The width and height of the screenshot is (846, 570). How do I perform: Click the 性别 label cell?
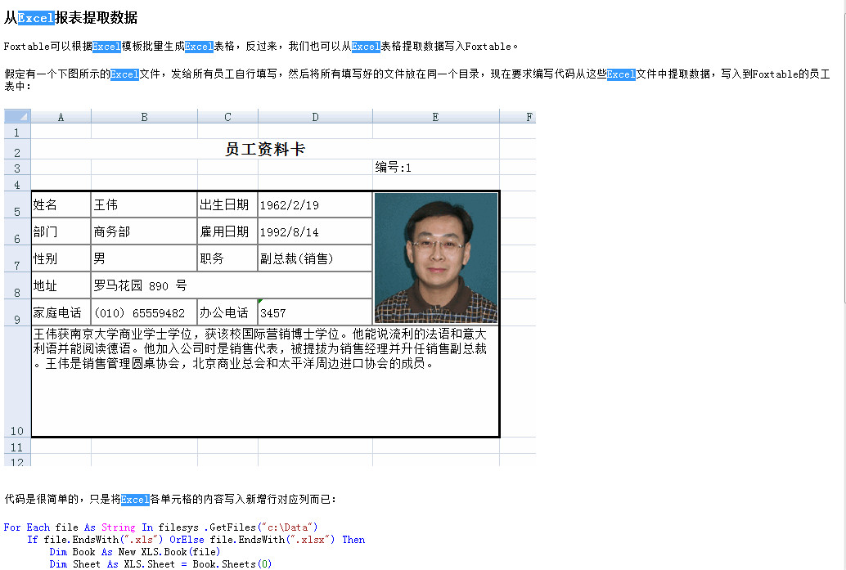tap(61, 258)
